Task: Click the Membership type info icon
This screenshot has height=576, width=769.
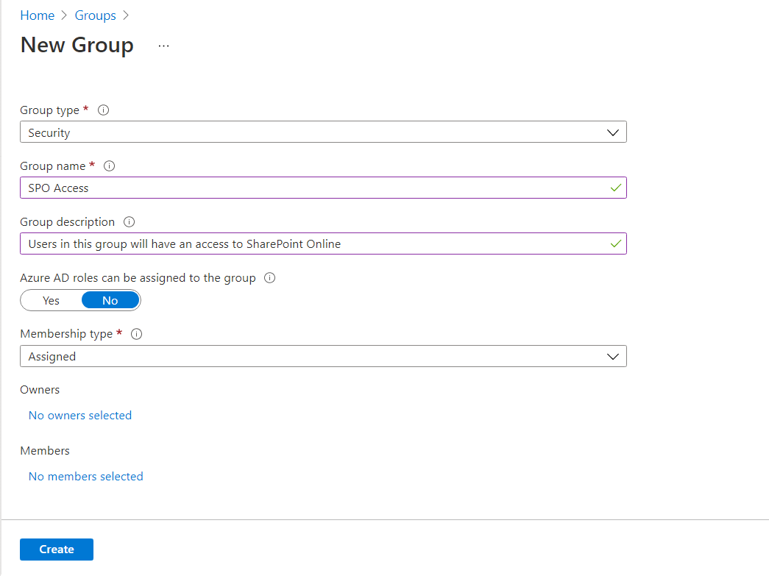Action: 136,334
